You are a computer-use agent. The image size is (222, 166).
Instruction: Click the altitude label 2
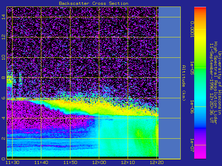pyautogui.click(x=3, y=138)
